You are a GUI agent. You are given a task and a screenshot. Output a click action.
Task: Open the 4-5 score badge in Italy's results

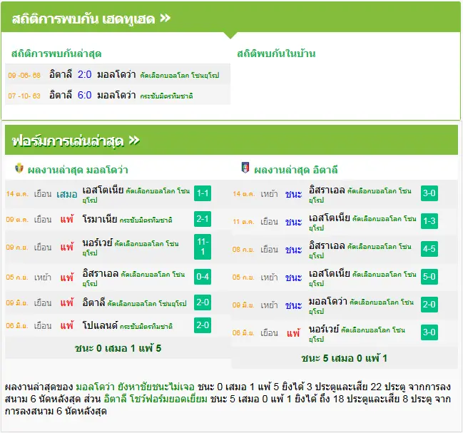tap(429, 249)
